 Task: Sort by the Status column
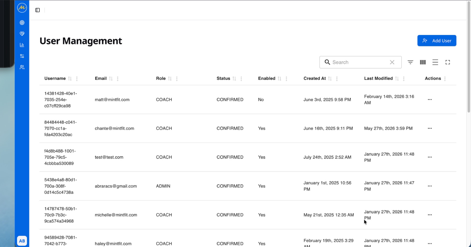(x=234, y=79)
